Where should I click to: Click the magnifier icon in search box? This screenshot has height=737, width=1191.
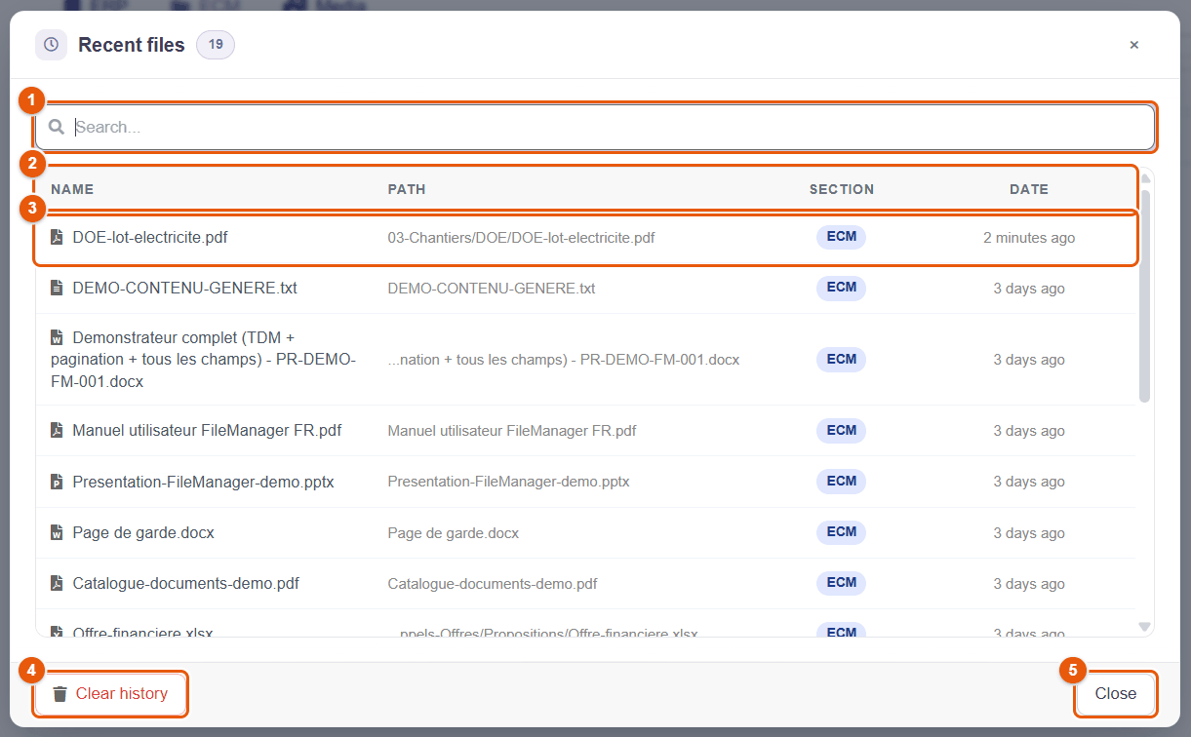pos(57,127)
